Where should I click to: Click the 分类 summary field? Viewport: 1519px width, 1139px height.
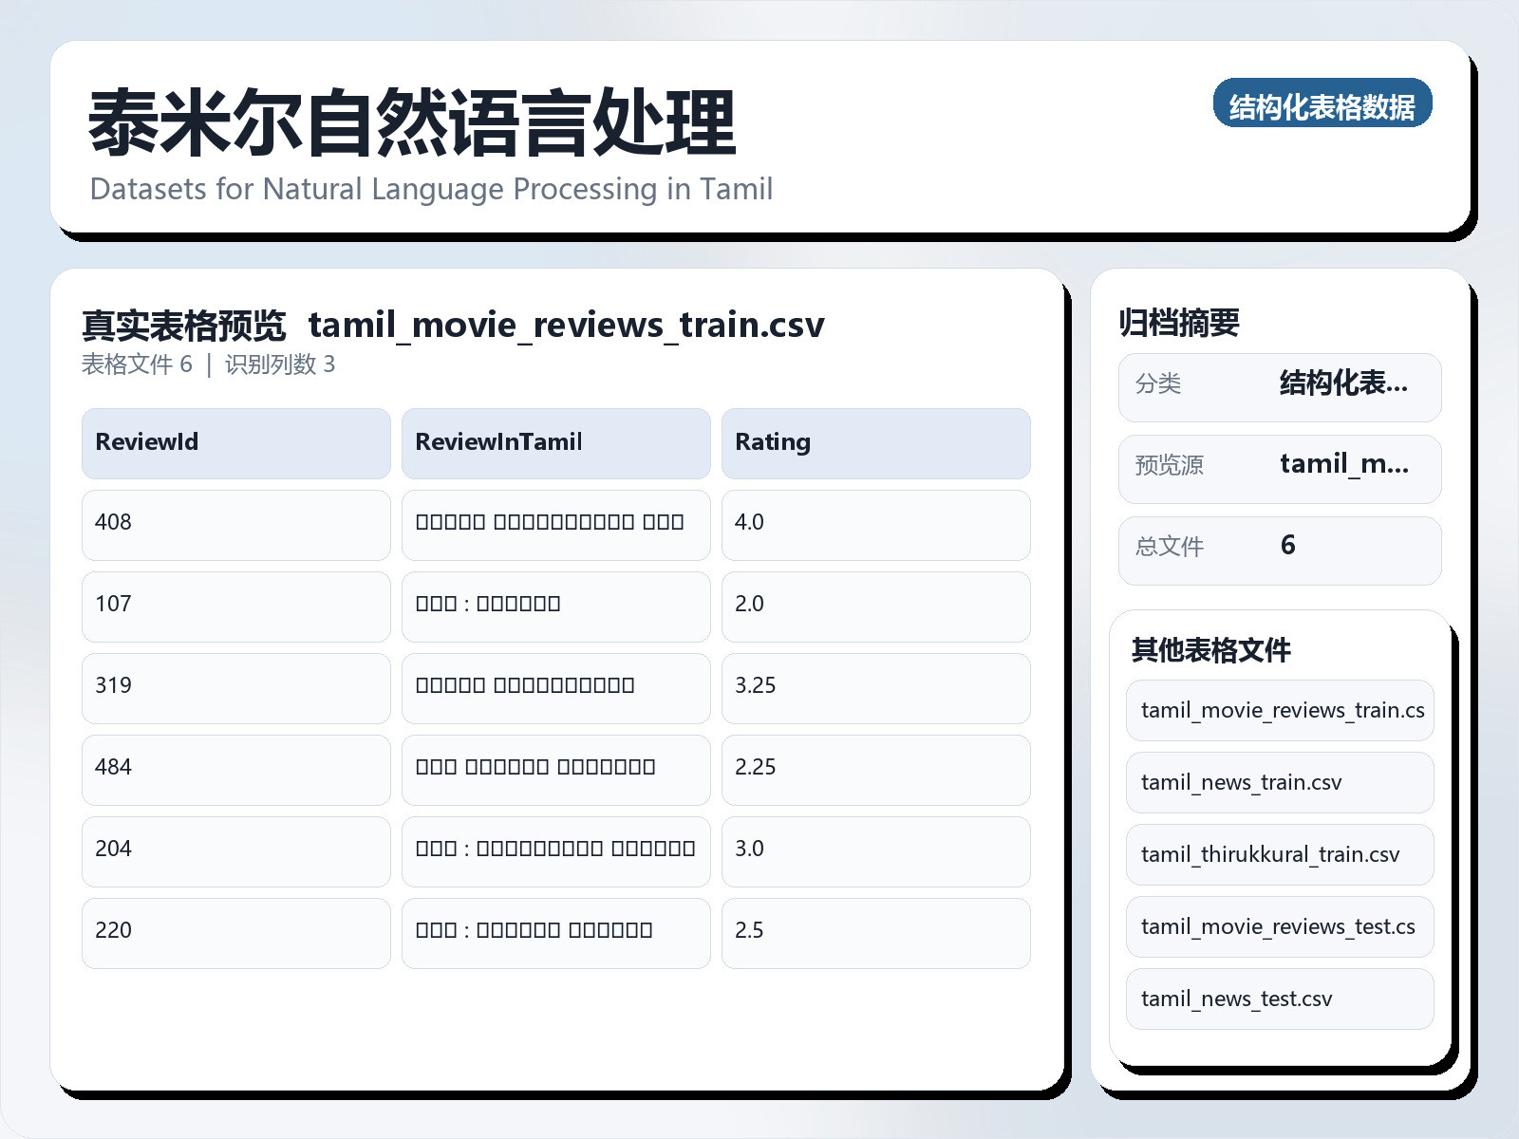(x=1279, y=386)
